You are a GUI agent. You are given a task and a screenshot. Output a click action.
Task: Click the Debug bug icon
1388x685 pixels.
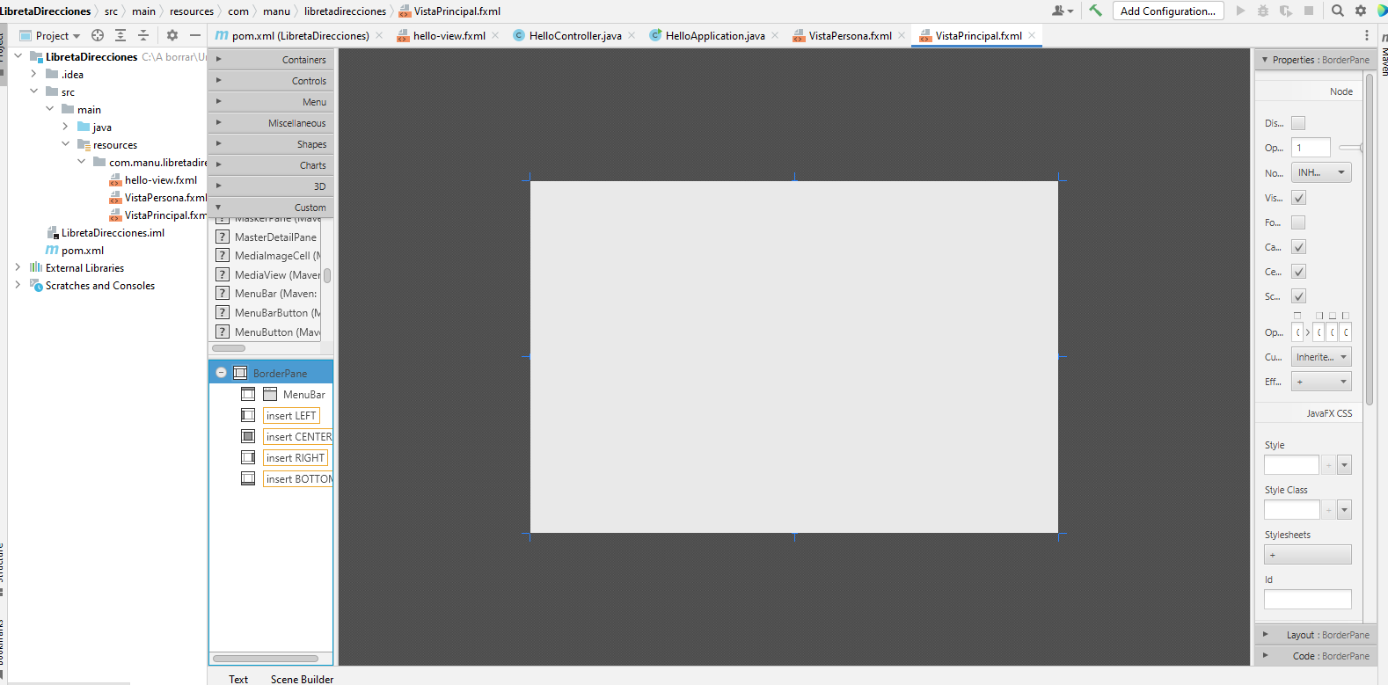1263,11
